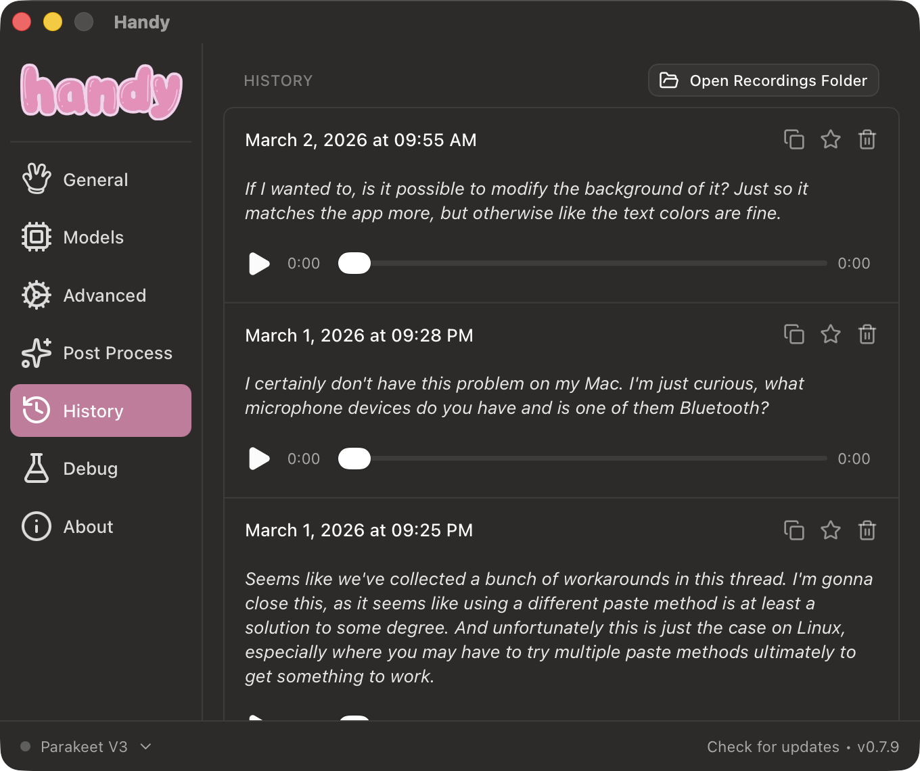Click the Open Recordings Folder button
The width and height of the screenshot is (920, 771).
click(x=763, y=80)
